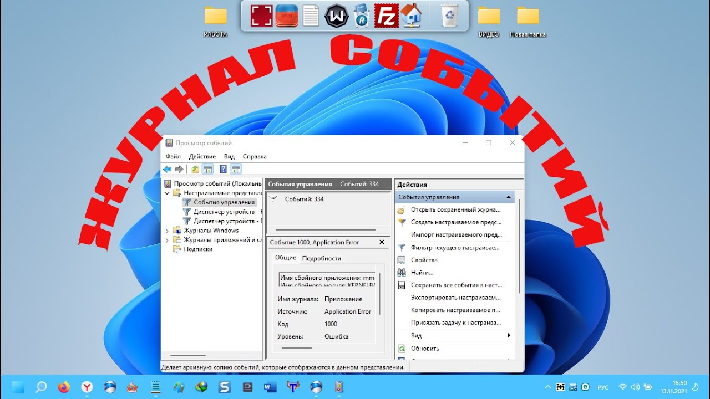The width and height of the screenshot is (710, 399).
Task: Click the forward arrow in Event Viewer toolbar
Action: 179,170
